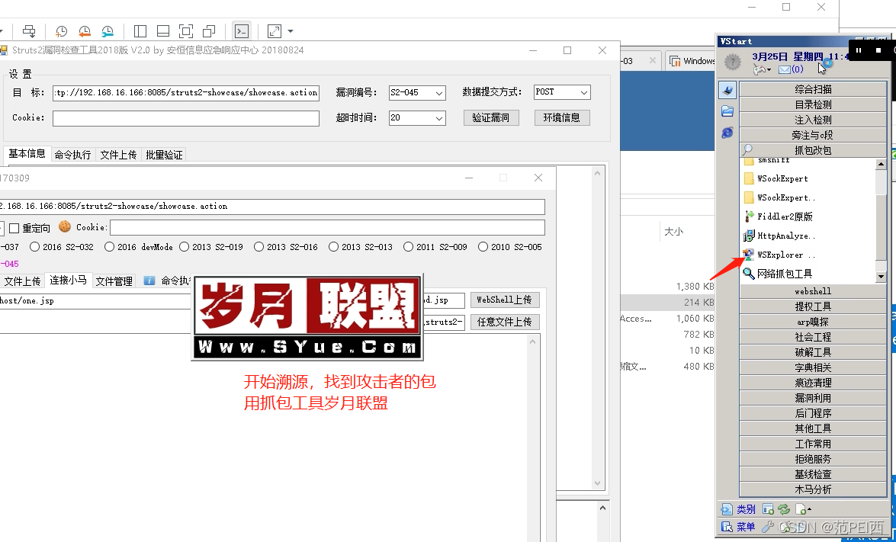This screenshot has width=896, height=542.
Task: Open the stretch display dropdown arrow
Action: click(x=291, y=30)
